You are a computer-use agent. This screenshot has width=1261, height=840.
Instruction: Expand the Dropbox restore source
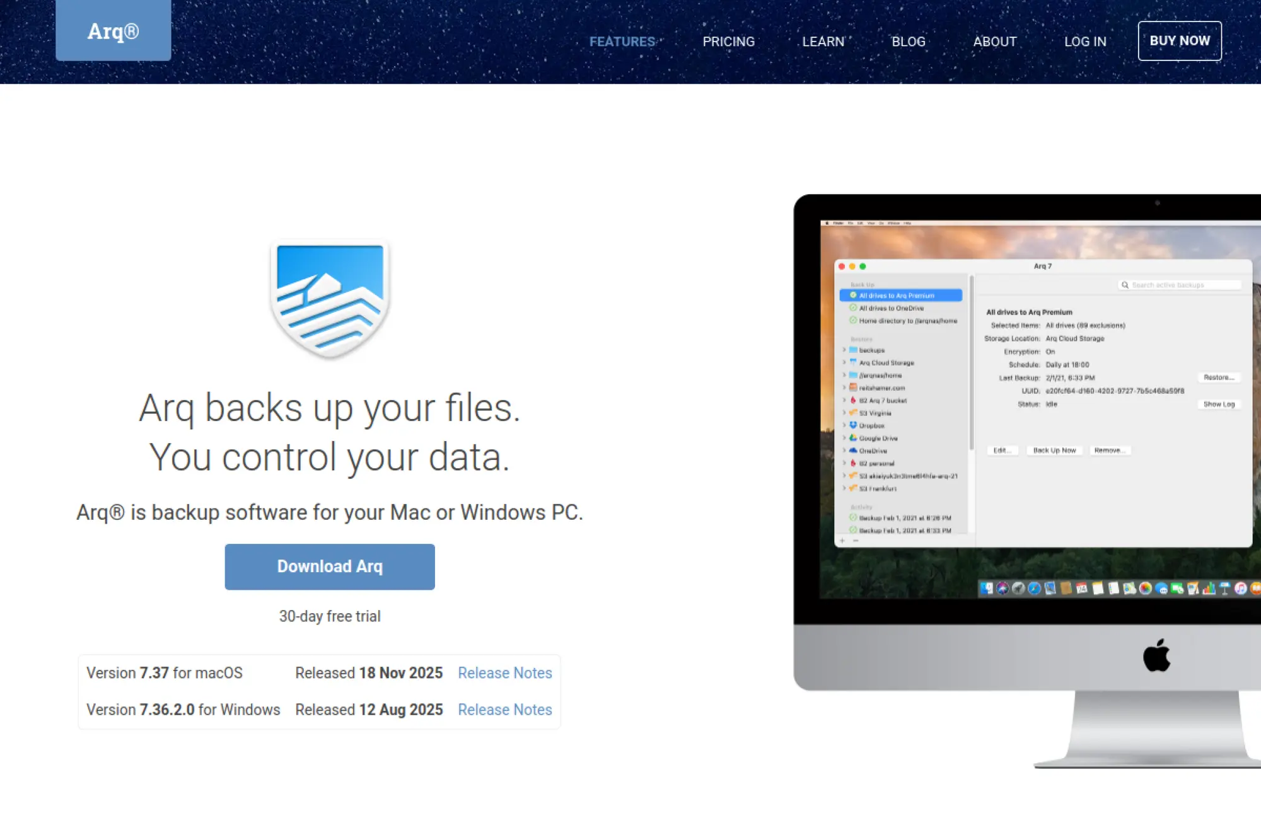click(x=844, y=425)
